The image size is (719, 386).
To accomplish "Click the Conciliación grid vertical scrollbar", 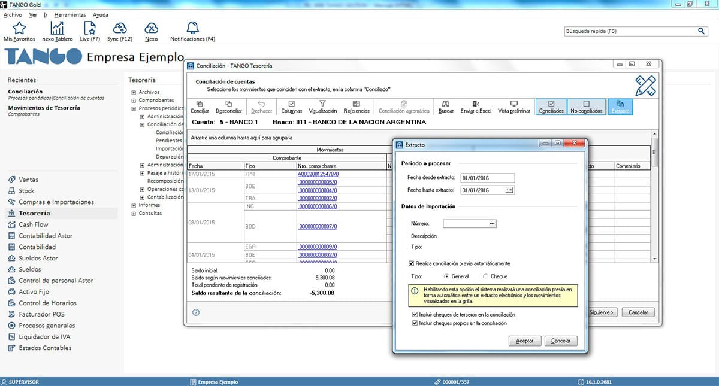I will [x=654, y=196].
